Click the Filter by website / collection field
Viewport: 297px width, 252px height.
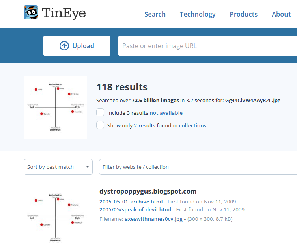pyautogui.click(x=198, y=167)
